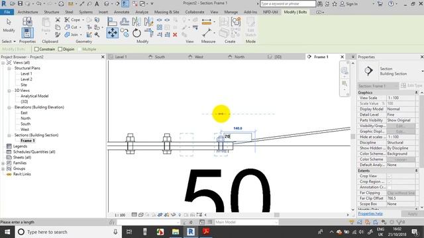Click the Save icon in quick access toolbar
This screenshot has width=424, height=238.
(x=21, y=3)
